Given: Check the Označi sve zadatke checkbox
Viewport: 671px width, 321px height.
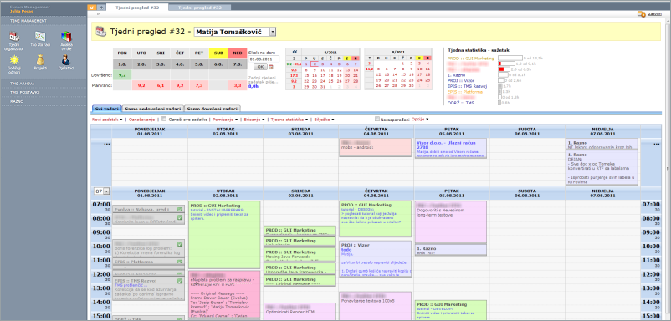Looking at the screenshot, I should click(164, 120).
